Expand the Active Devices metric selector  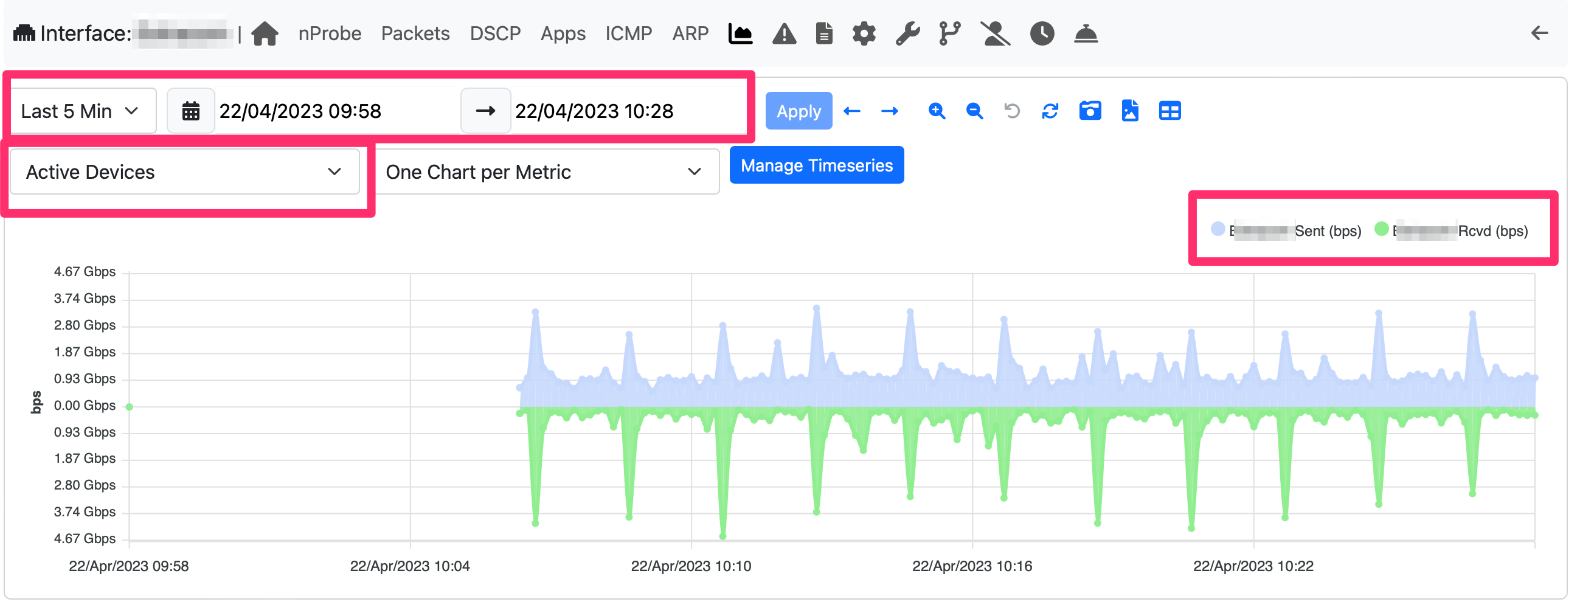[x=184, y=172]
